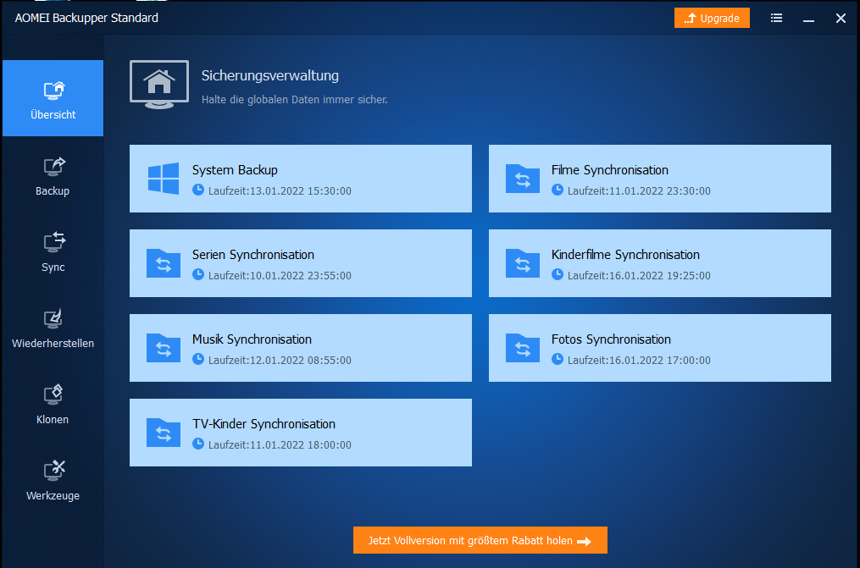
Task: Click the sync folder icon of Musik Synchronisation
Action: [164, 348]
